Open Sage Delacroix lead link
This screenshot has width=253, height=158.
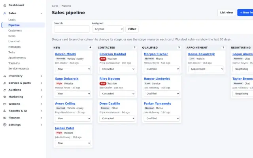point(67,79)
